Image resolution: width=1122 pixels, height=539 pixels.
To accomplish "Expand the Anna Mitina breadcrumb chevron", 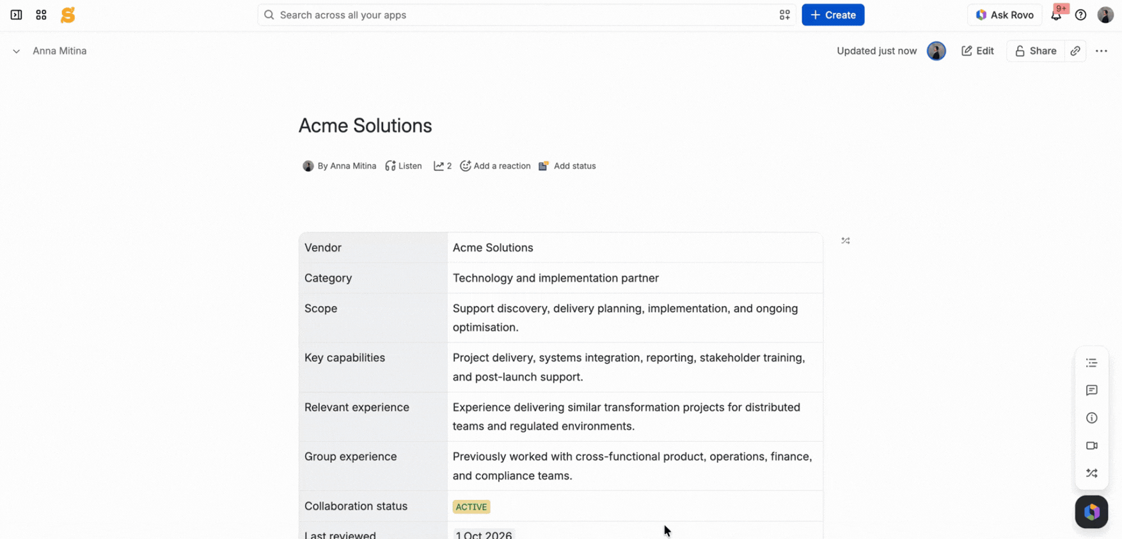I will pos(16,51).
